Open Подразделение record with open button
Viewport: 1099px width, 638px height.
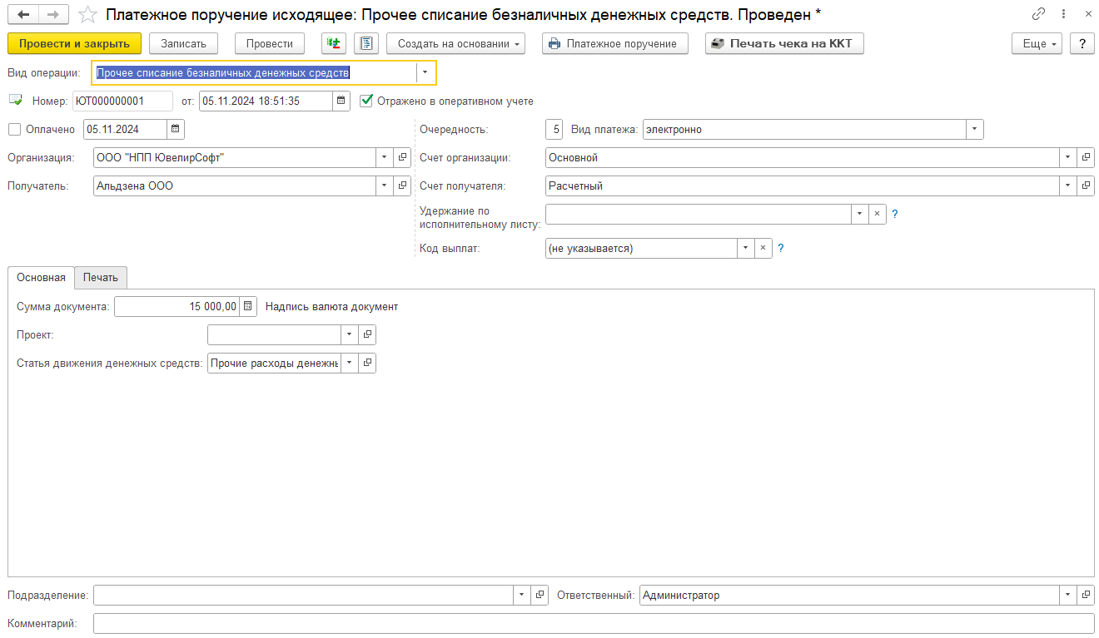click(x=540, y=595)
